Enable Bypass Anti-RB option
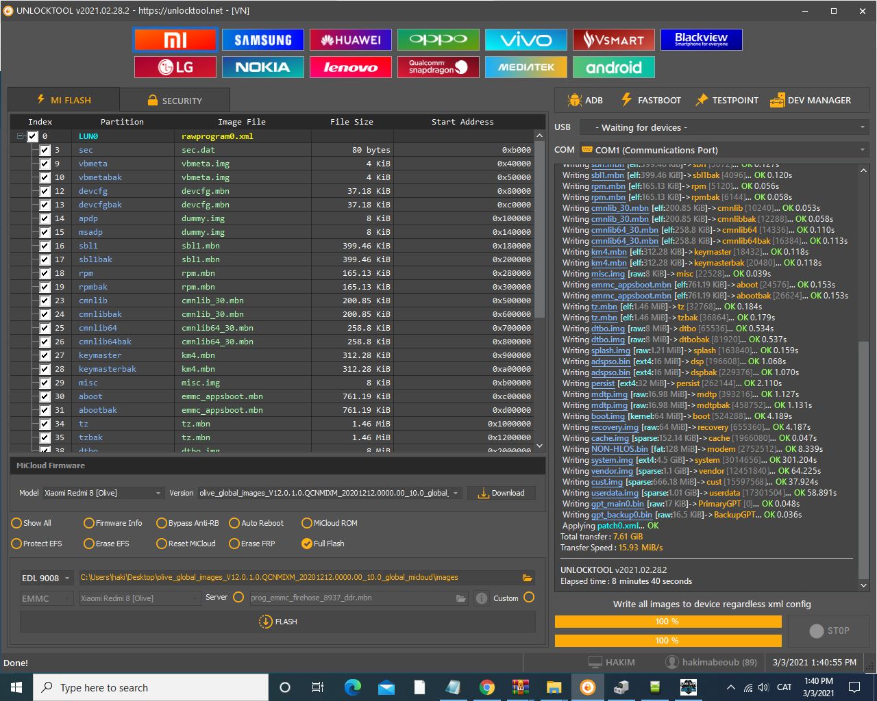 coord(188,523)
